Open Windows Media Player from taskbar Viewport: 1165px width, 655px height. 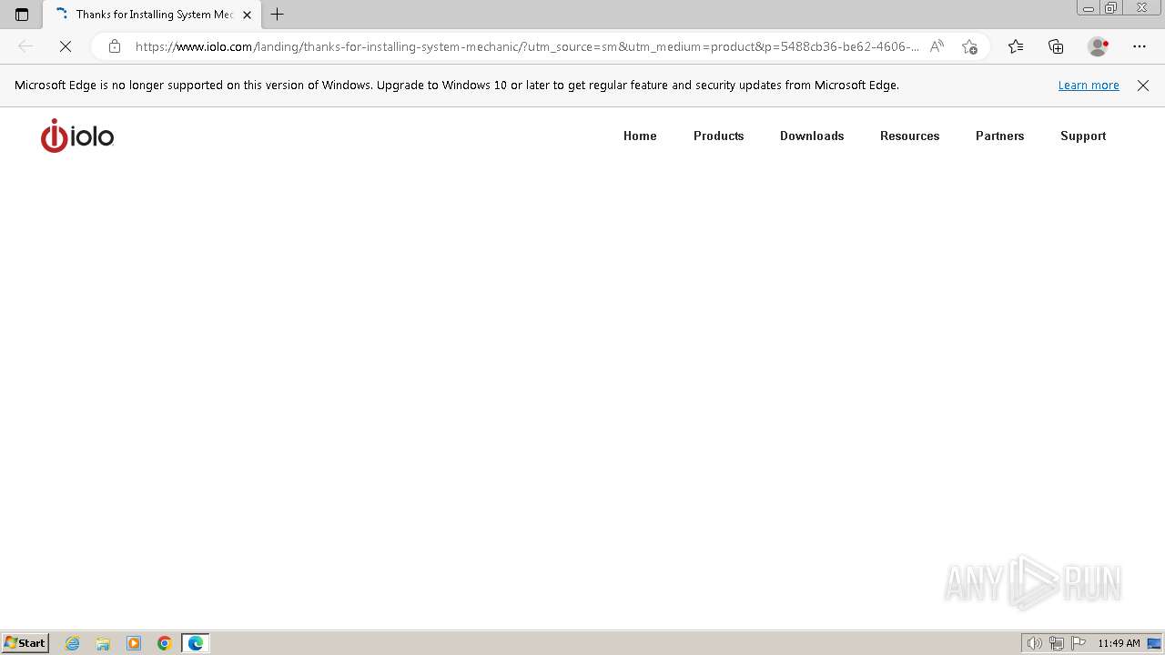[x=134, y=643]
